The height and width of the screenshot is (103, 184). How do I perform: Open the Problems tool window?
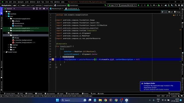coord(29,94)
